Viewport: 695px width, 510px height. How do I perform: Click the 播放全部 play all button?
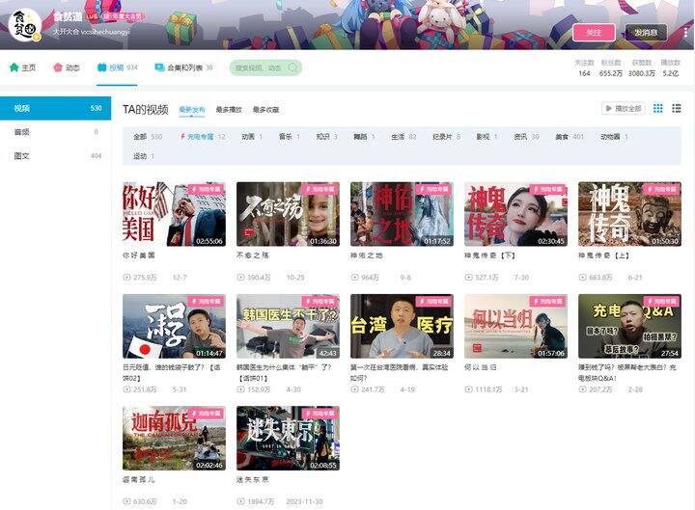pos(623,109)
